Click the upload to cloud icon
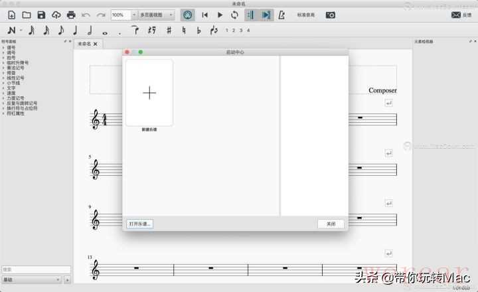The image size is (478, 292). 56,15
